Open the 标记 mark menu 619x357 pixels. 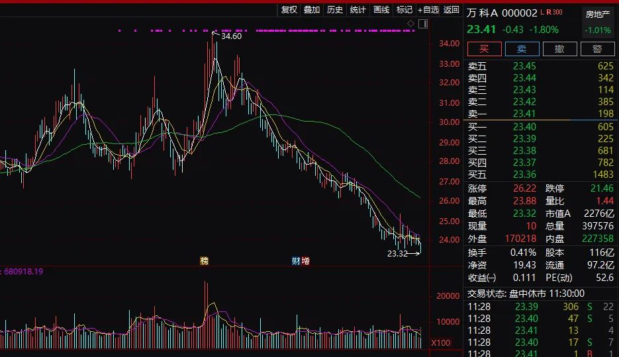point(404,9)
